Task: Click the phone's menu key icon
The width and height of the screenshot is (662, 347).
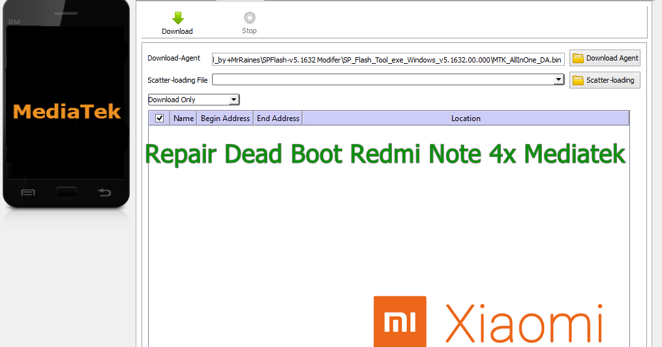Action: [28, 193]
